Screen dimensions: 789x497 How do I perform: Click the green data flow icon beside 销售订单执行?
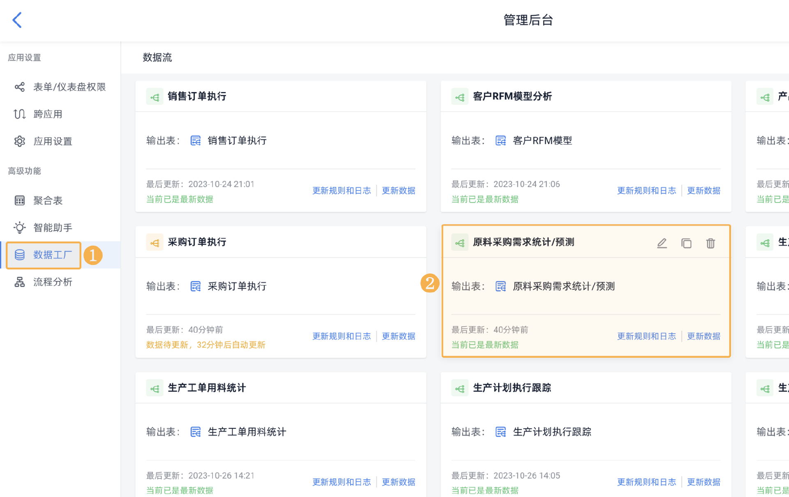click(x=155, y=97)
